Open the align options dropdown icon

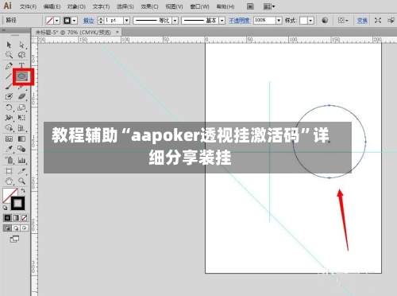[x=343, y=21]
